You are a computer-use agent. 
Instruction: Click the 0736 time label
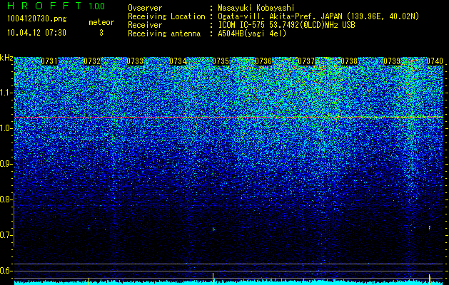263,61
